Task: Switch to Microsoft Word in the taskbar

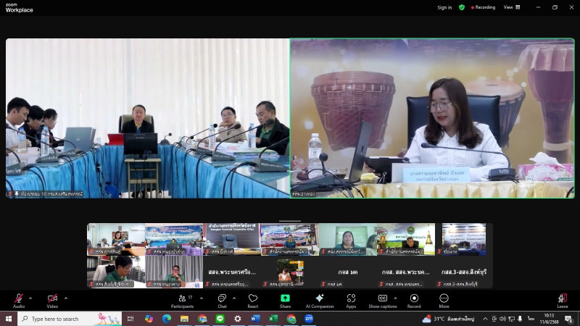Action: pos(255,319)
